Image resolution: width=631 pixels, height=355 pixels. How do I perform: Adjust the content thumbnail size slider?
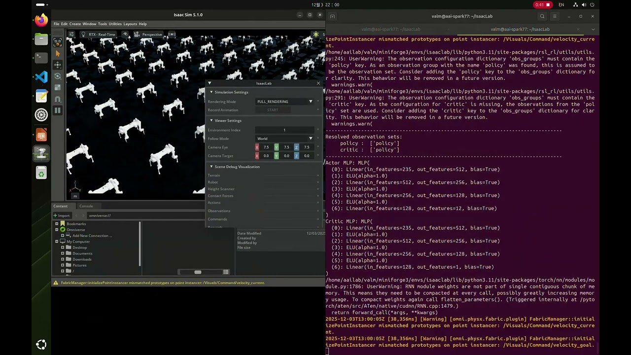197,272
